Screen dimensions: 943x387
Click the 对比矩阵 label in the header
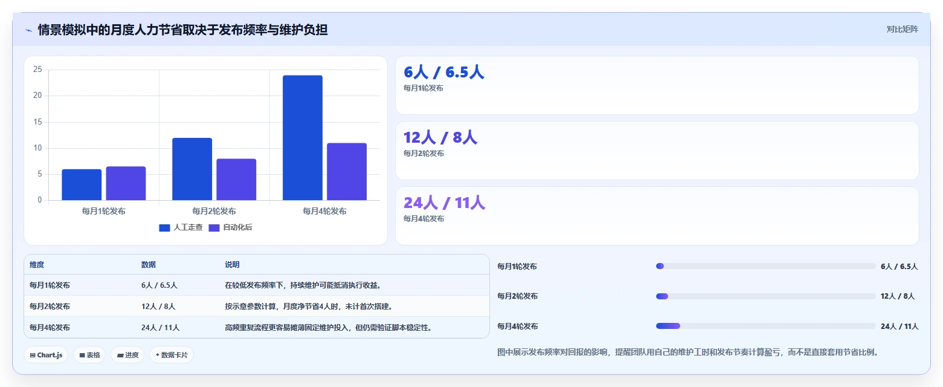902,30
